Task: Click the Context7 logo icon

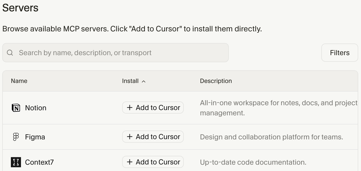Action: pyautogui.click(x=16, y=162)
